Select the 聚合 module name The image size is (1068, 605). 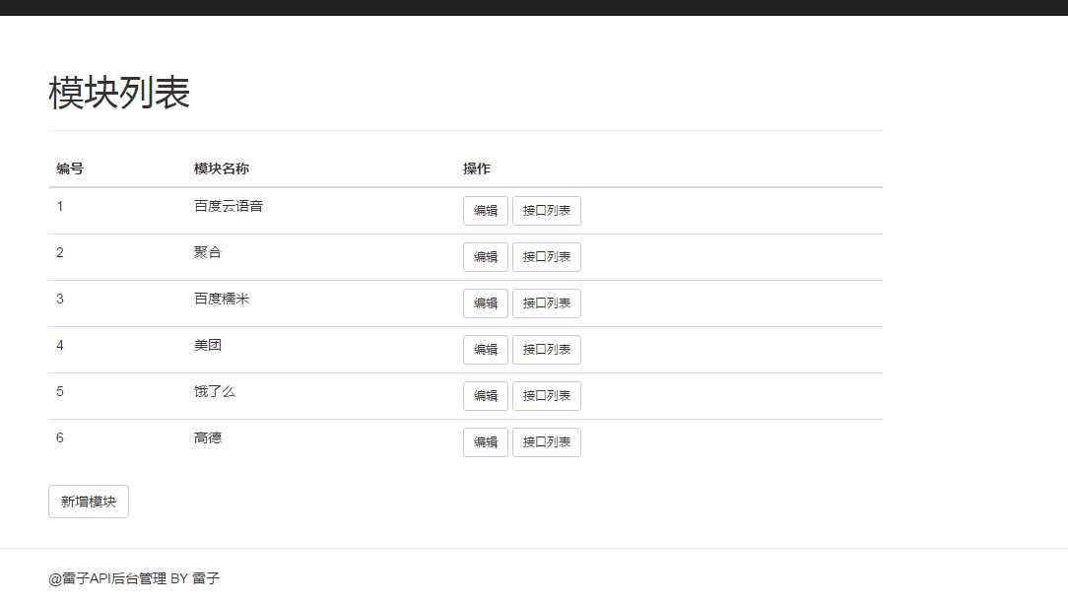click(207, 252)
